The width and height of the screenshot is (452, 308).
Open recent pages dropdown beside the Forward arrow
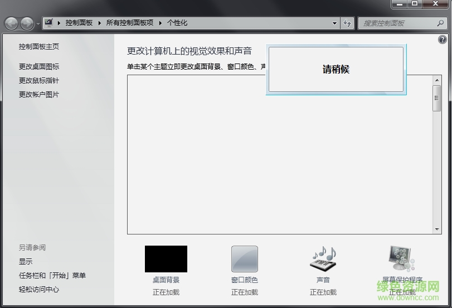pyautogui.click(x=38, y=23)
